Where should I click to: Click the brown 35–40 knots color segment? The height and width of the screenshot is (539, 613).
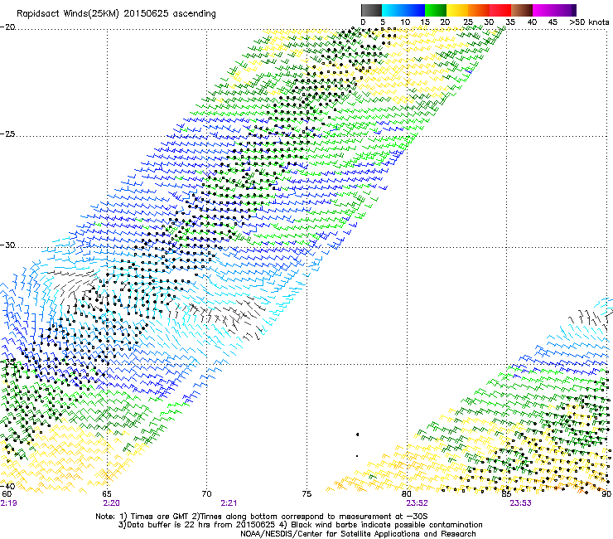pyautogui.click(x=522, y=10)
